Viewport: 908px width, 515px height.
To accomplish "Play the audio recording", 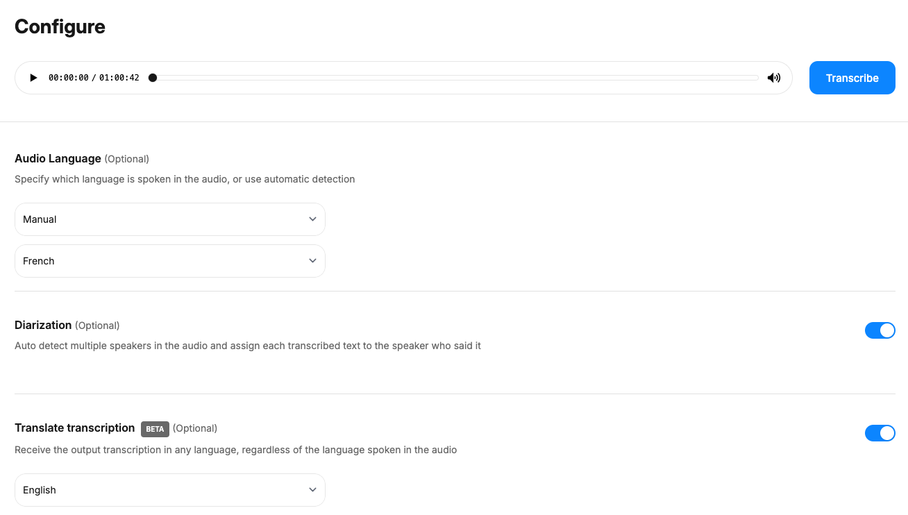I will point(33,78).
